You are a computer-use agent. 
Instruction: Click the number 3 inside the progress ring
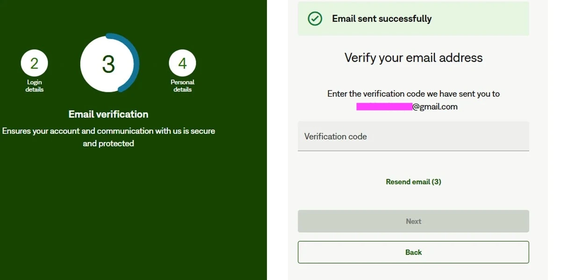click(x=108, y=64)
